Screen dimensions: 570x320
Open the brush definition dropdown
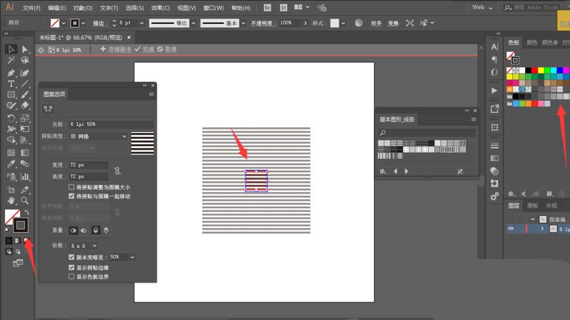[x=243, y=23]
